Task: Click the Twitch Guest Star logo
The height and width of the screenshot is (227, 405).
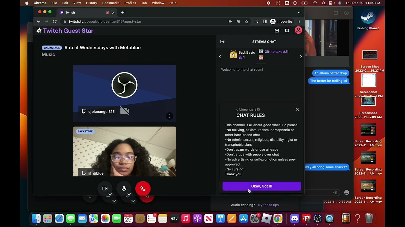Action: pos(65,31)
